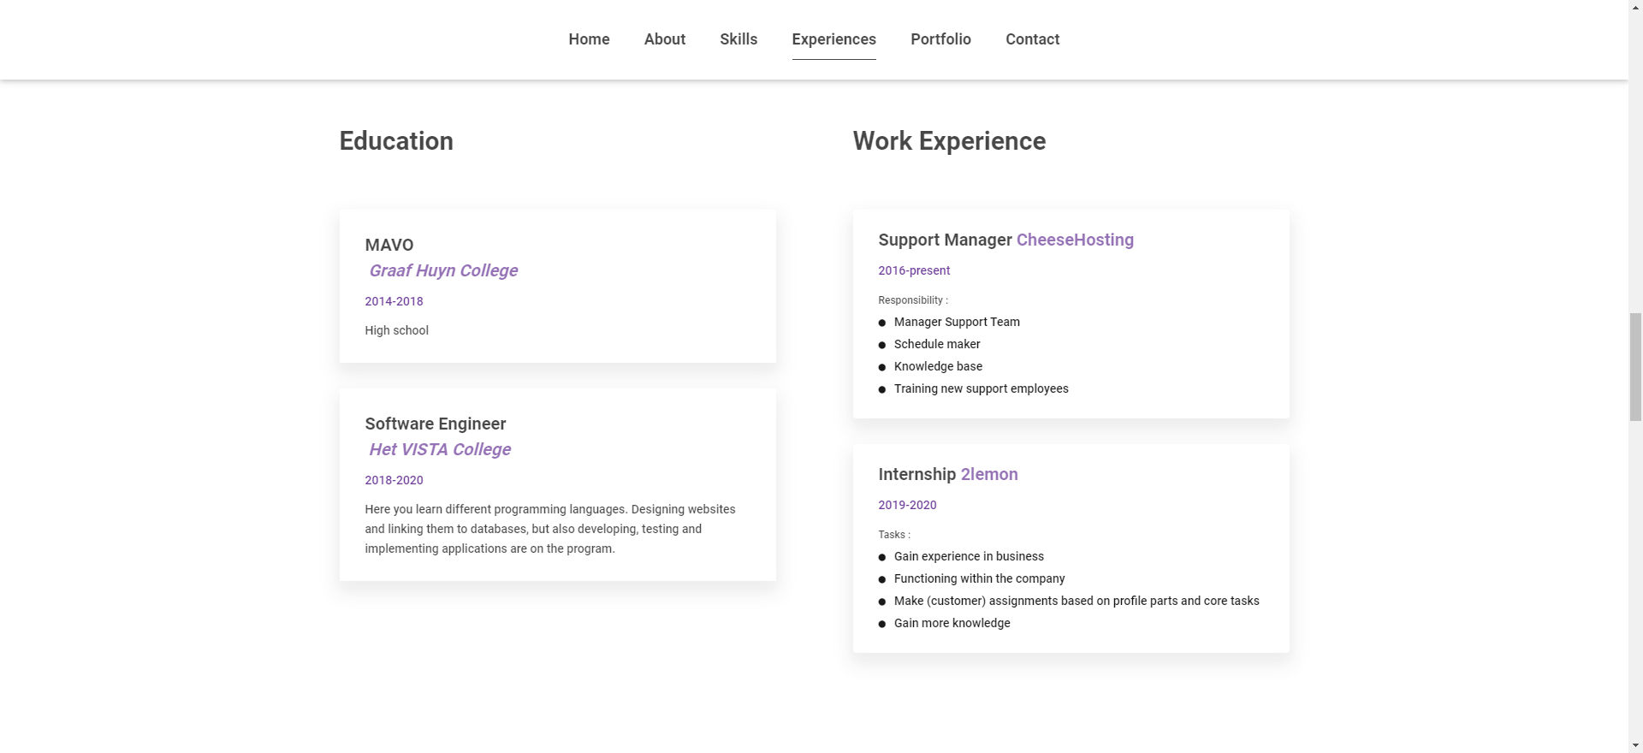The image size is (1643, 753).
Task: Click the 2016-present date label
Action: pos(914,271)
